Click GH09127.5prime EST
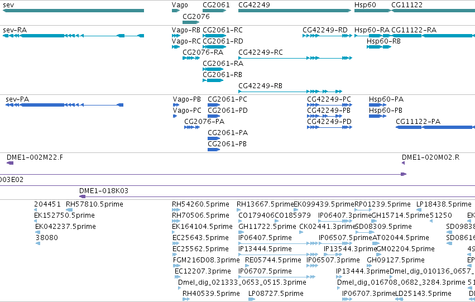The width and height of the screenshot is (475, 302). [370, 266]
